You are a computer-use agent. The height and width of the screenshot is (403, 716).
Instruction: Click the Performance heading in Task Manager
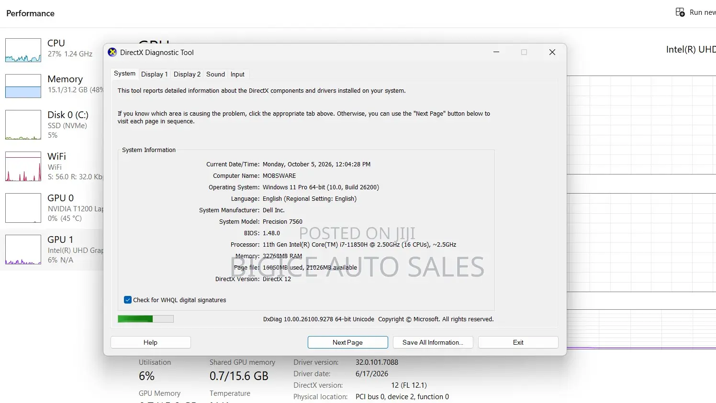click(x=30, y=13)
